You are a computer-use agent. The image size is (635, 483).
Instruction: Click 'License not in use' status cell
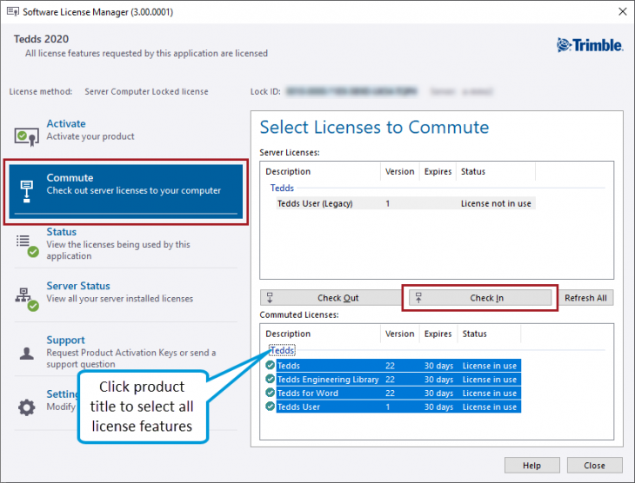tap(496, 203)
